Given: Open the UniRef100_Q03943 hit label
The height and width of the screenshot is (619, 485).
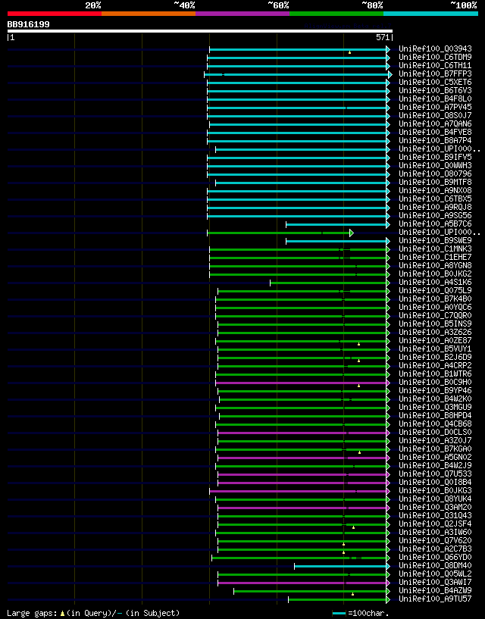Looking at the screenshot, I should pyautogui.click(x=435, y=49).
